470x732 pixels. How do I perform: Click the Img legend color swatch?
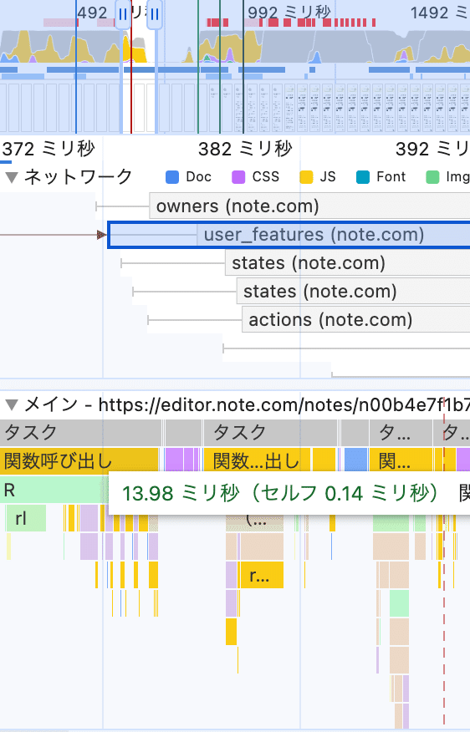point(432,177)
